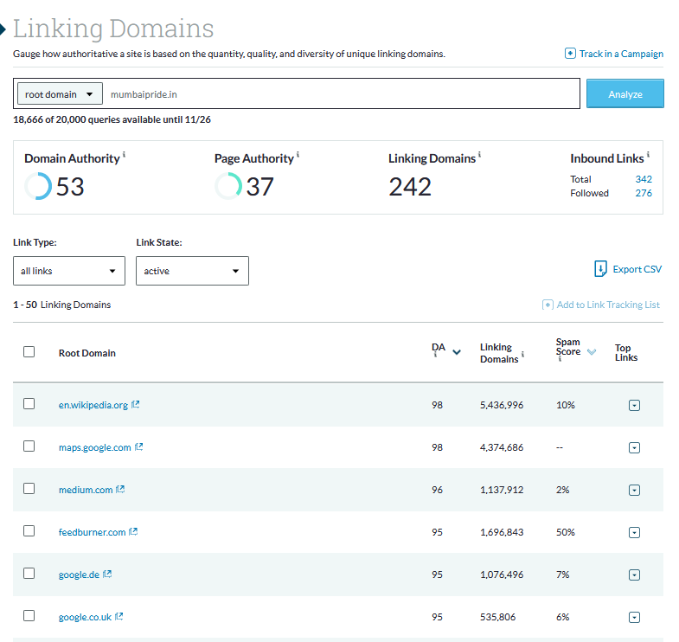This screenshot has height=642, width=679.
Task: Check the medium.com row checkbox
Action: [29, 489]
